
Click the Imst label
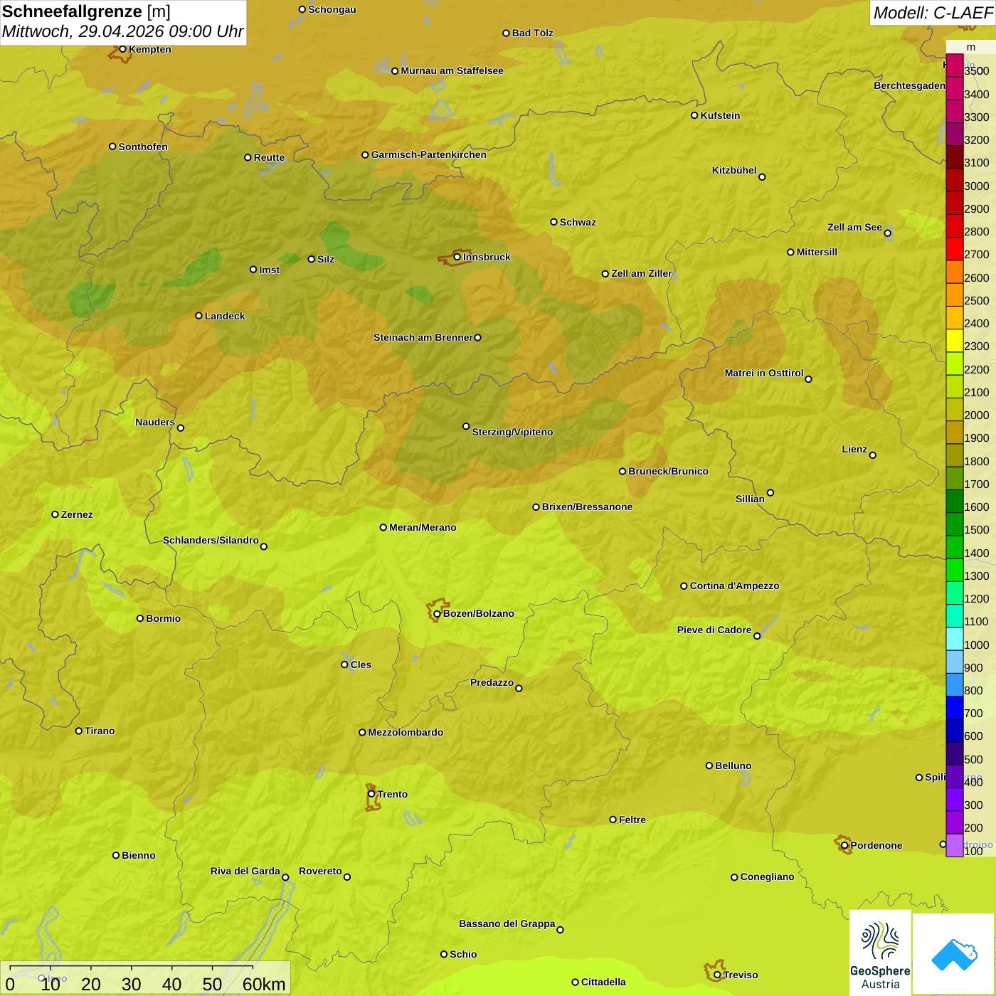pyautogui.click(x=270, y=270)
